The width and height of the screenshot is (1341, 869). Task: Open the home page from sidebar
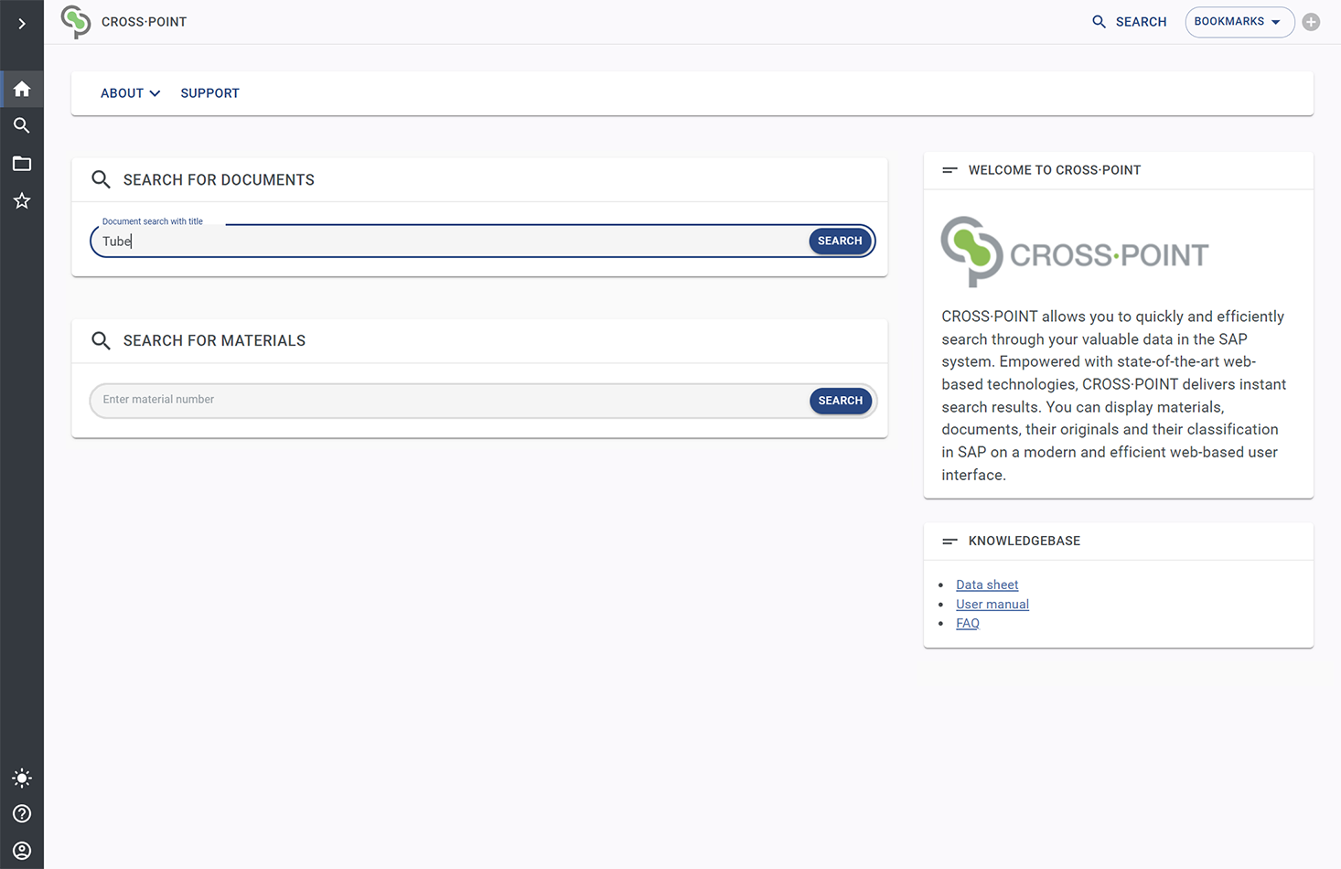point(21,89)
